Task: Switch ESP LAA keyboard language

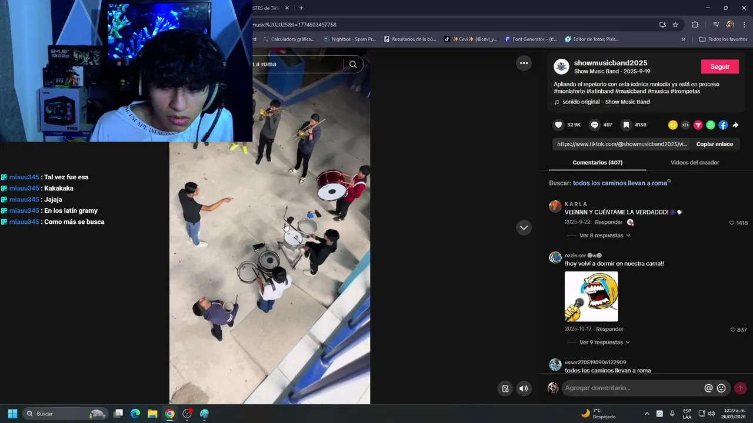Action: pos(687,414)
